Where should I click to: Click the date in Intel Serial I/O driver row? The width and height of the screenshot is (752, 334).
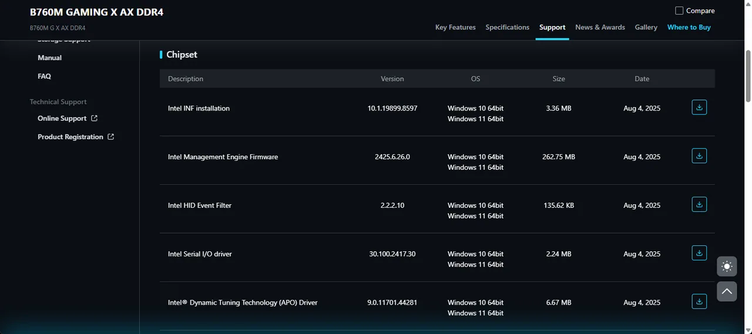pos(642,254)
